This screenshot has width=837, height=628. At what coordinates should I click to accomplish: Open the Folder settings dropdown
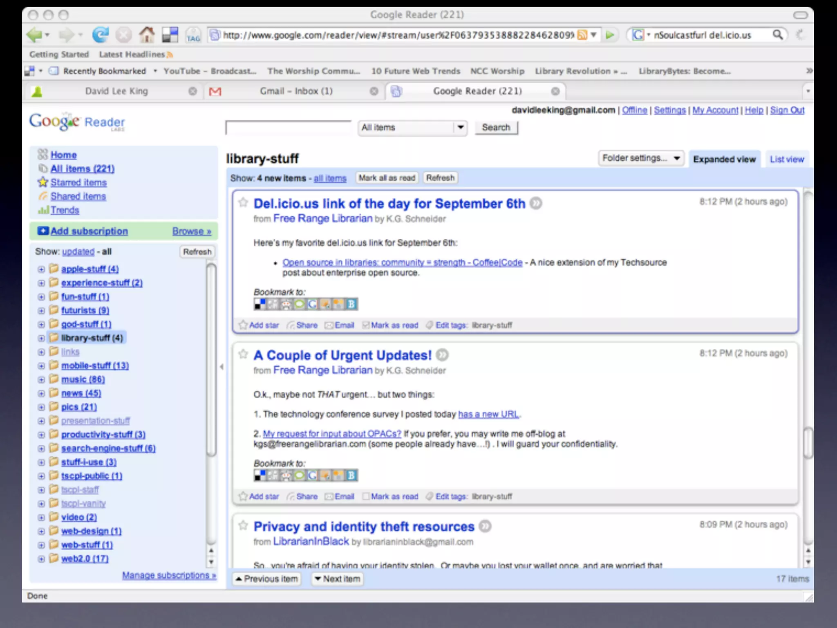click(640, 158)
